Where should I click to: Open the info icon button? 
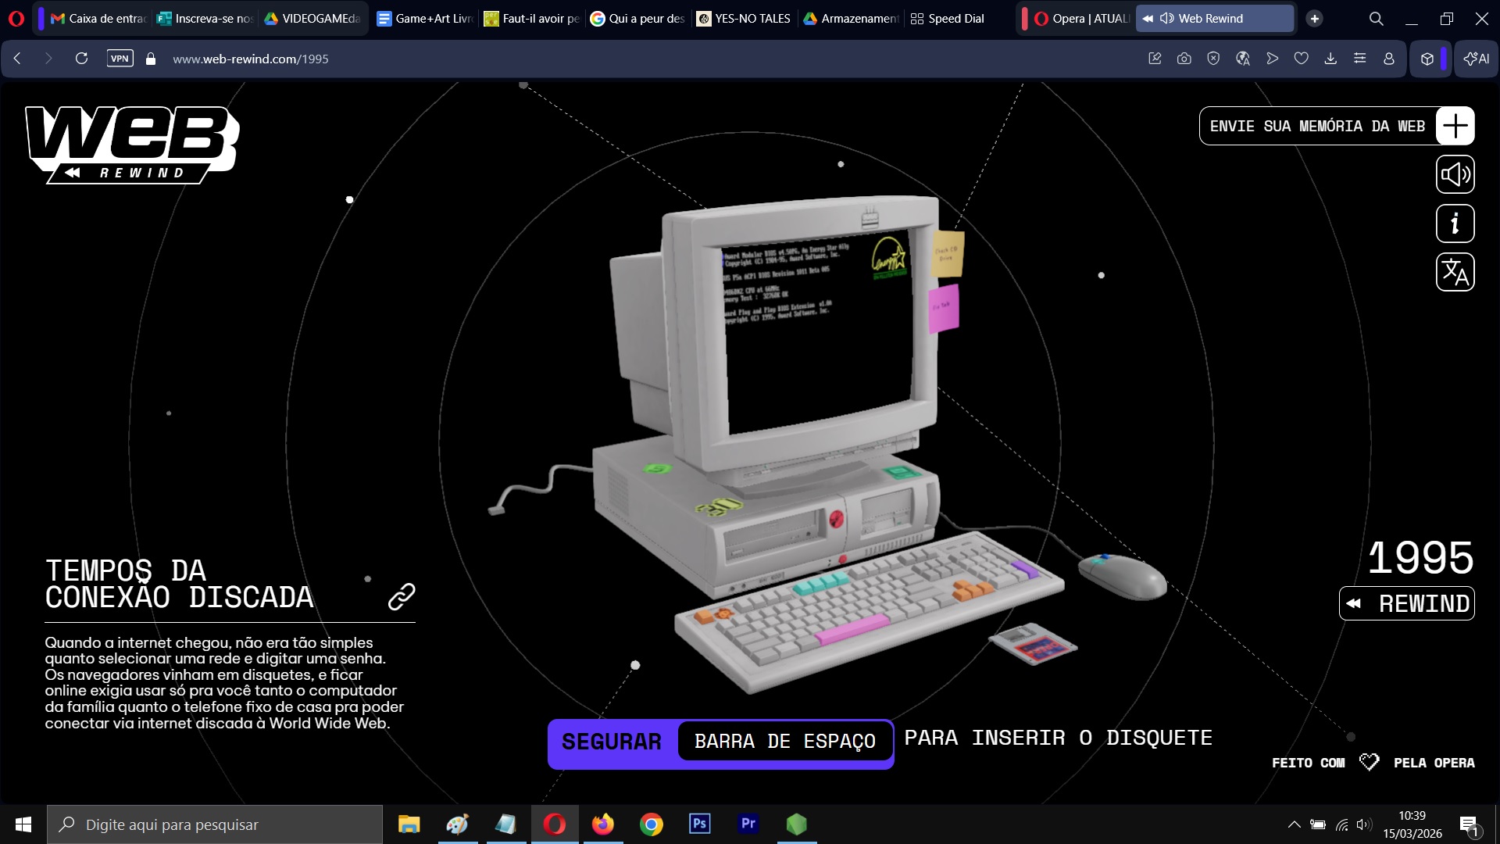pos(1455,224)
